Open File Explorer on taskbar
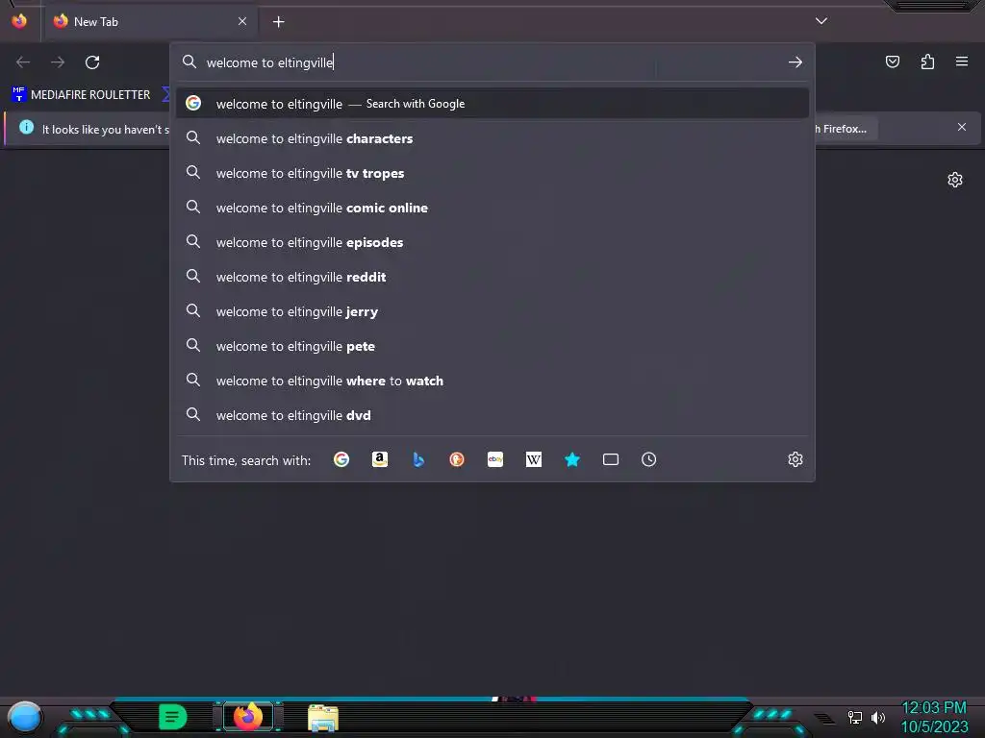 click(x=323, y=717)
